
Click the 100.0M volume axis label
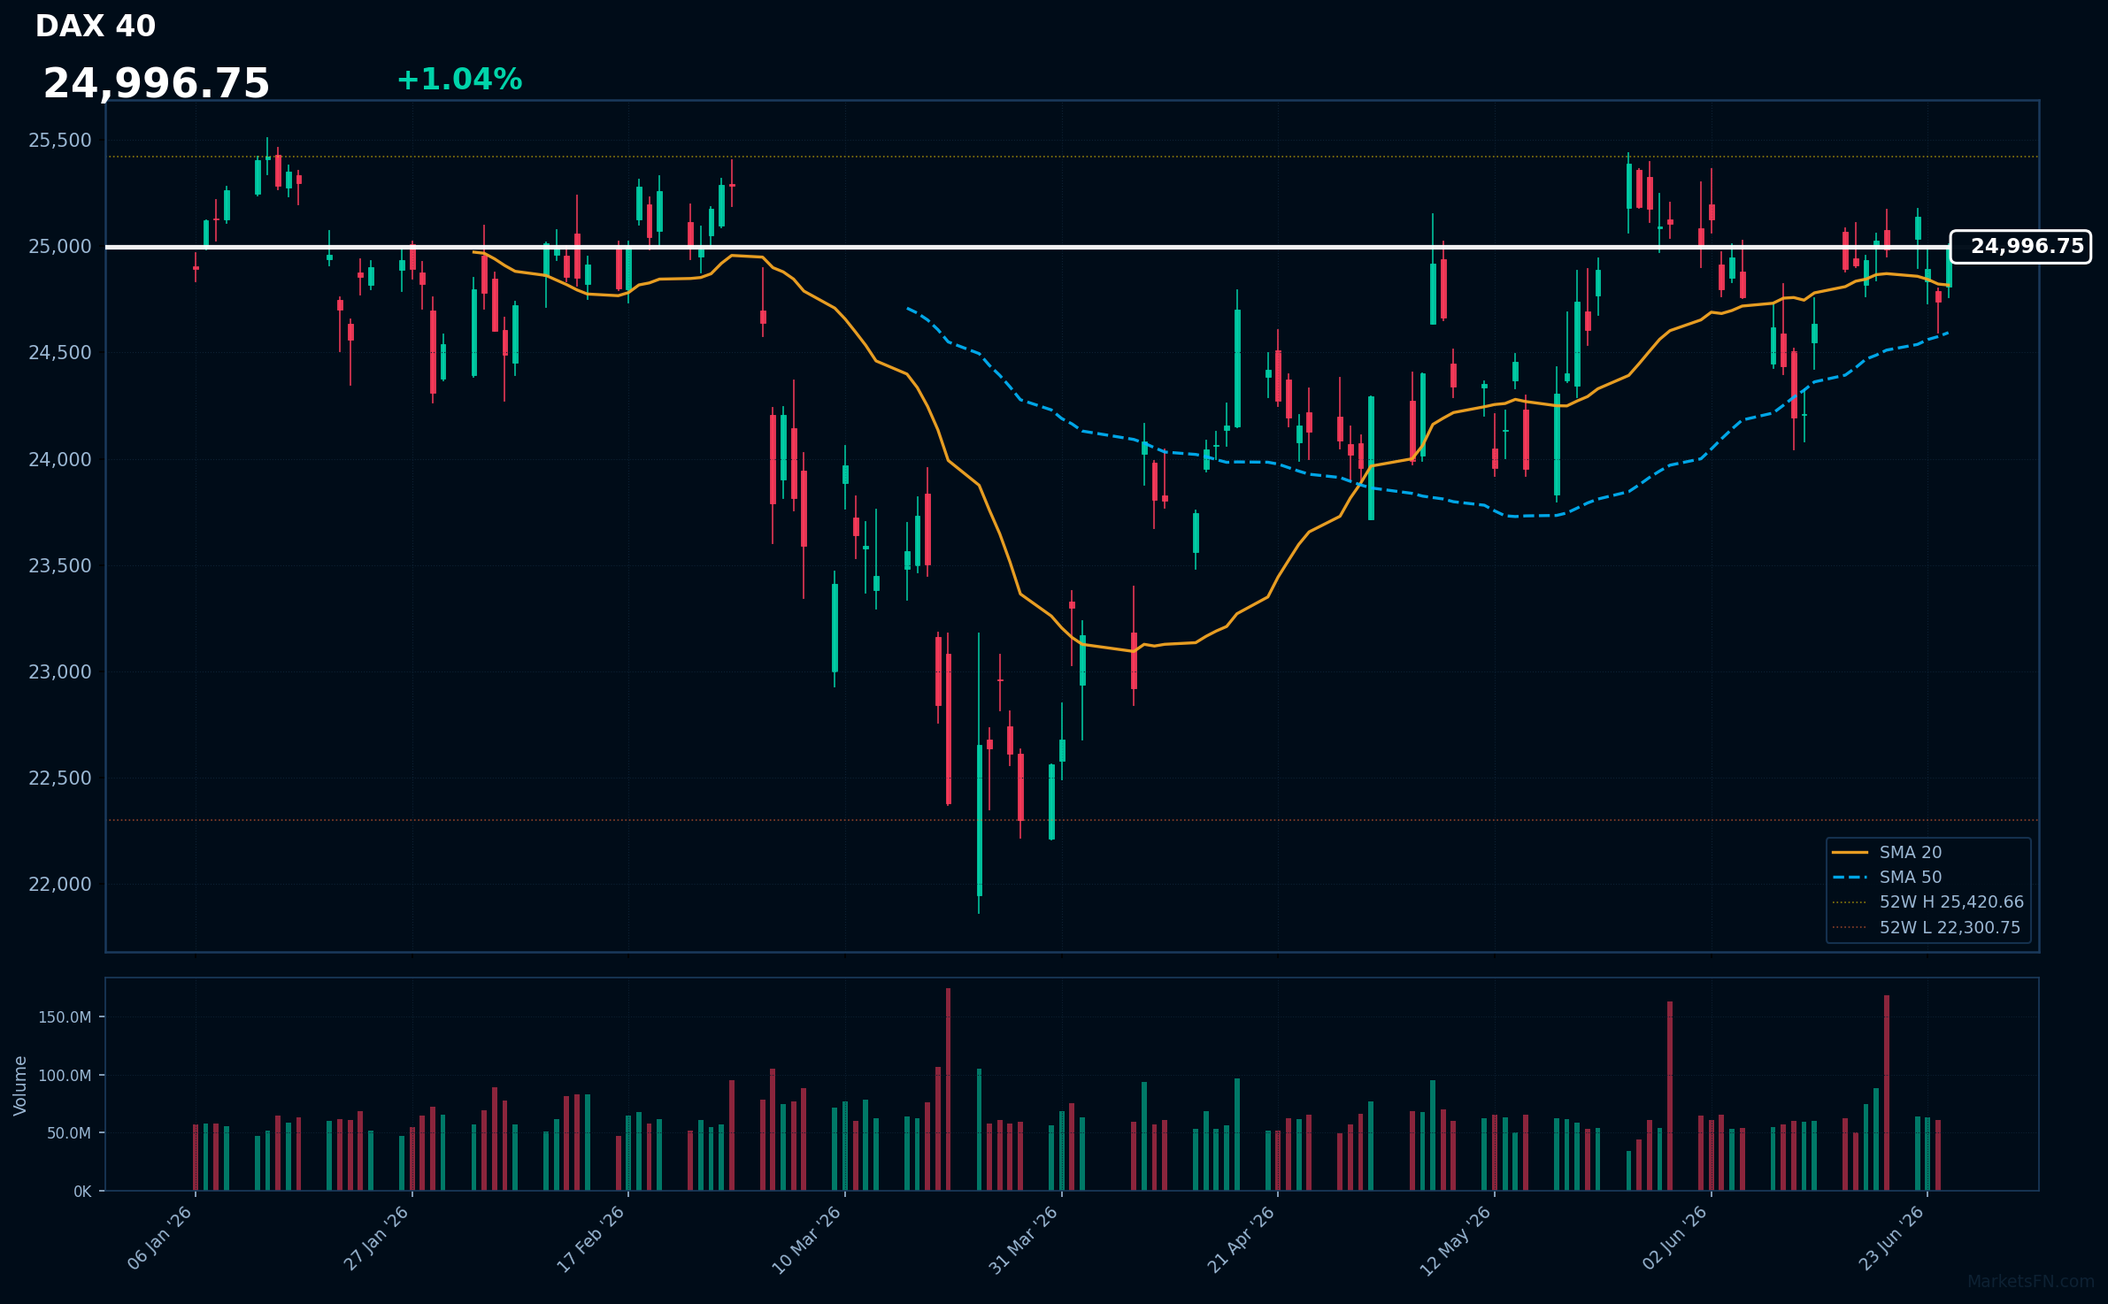[x=65, y=1076]
